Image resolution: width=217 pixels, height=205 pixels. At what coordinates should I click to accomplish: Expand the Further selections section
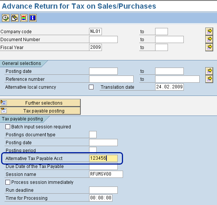(x=40, y=103)
